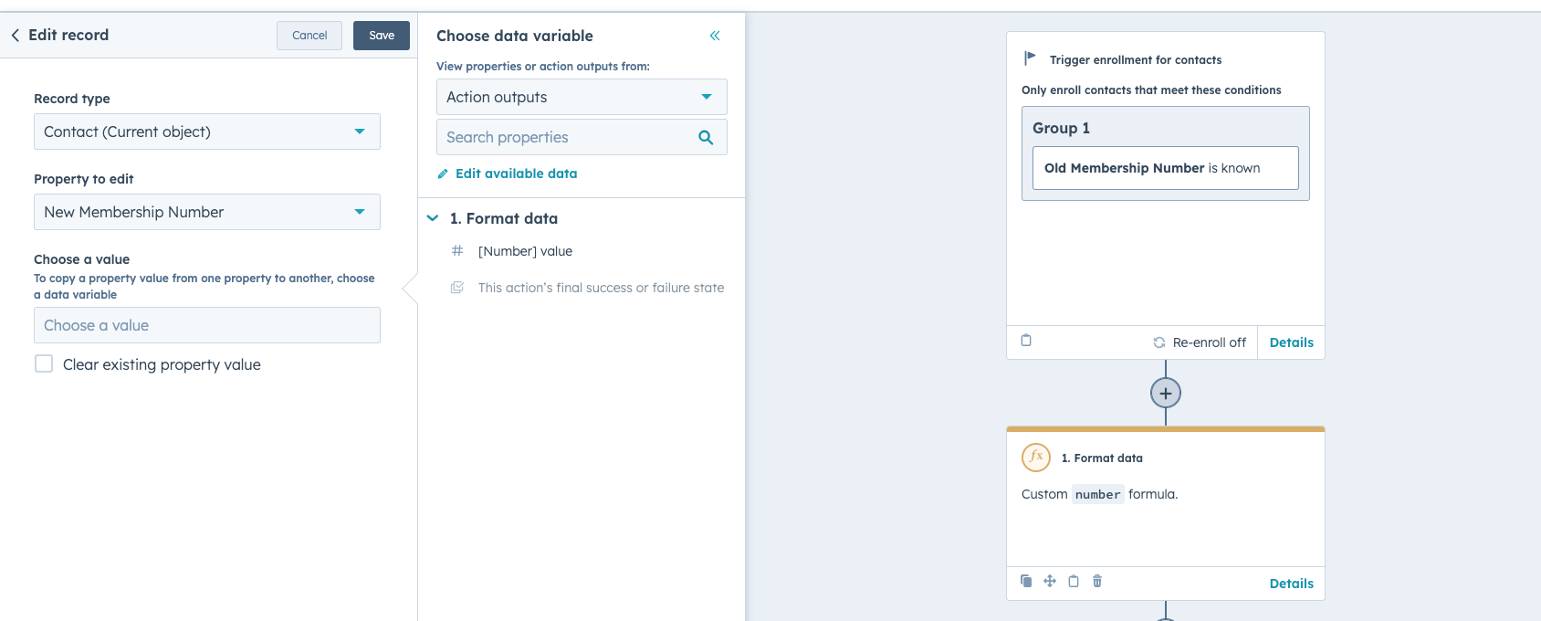Collapse the Choose data variable panel
Viewport: 1541px width, 621px height.
(x=715, y=36)
